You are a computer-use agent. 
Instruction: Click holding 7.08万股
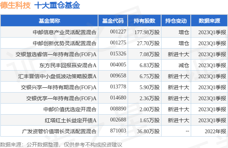[x=150, y=54]
